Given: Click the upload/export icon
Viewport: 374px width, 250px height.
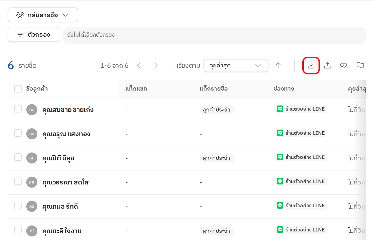Looking at the screenshot, I should pos(327,66).
